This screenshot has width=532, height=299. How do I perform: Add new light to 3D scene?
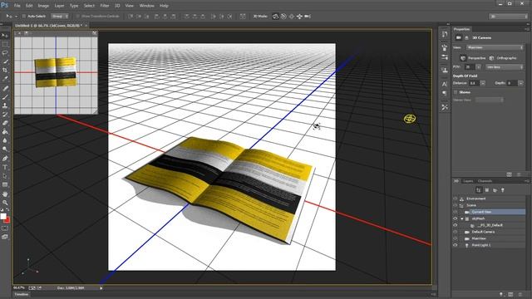501,295
